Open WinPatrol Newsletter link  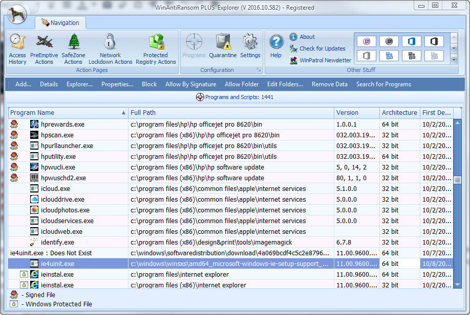click(x=321, y=60)
